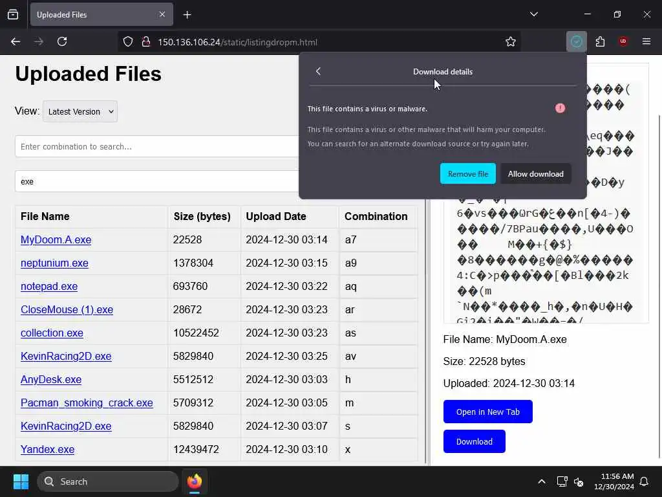
Task: Reload the page with the refresh icon
Action: pos(62,41)
